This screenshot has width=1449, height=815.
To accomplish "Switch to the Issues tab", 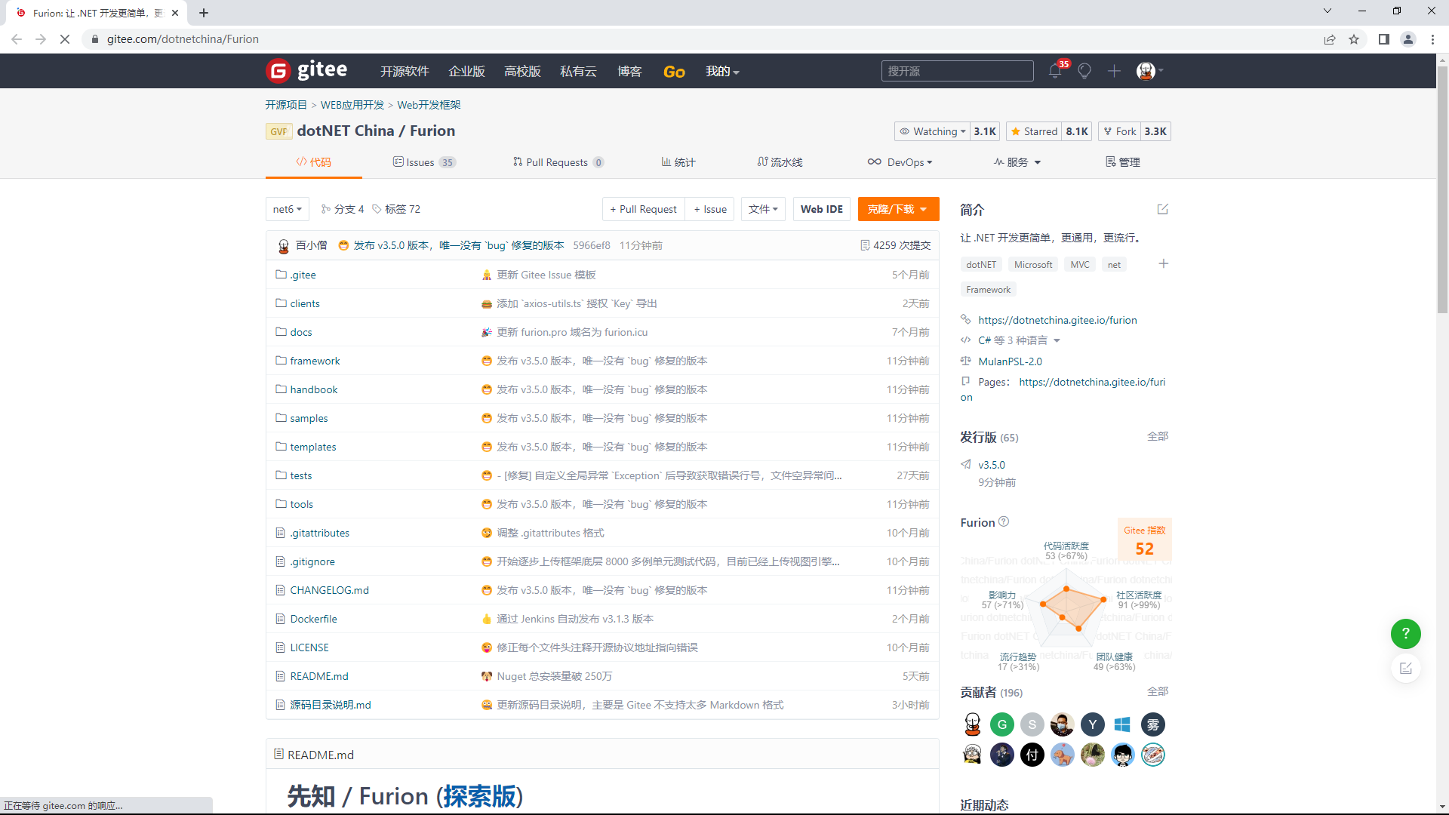I will 424,162.
